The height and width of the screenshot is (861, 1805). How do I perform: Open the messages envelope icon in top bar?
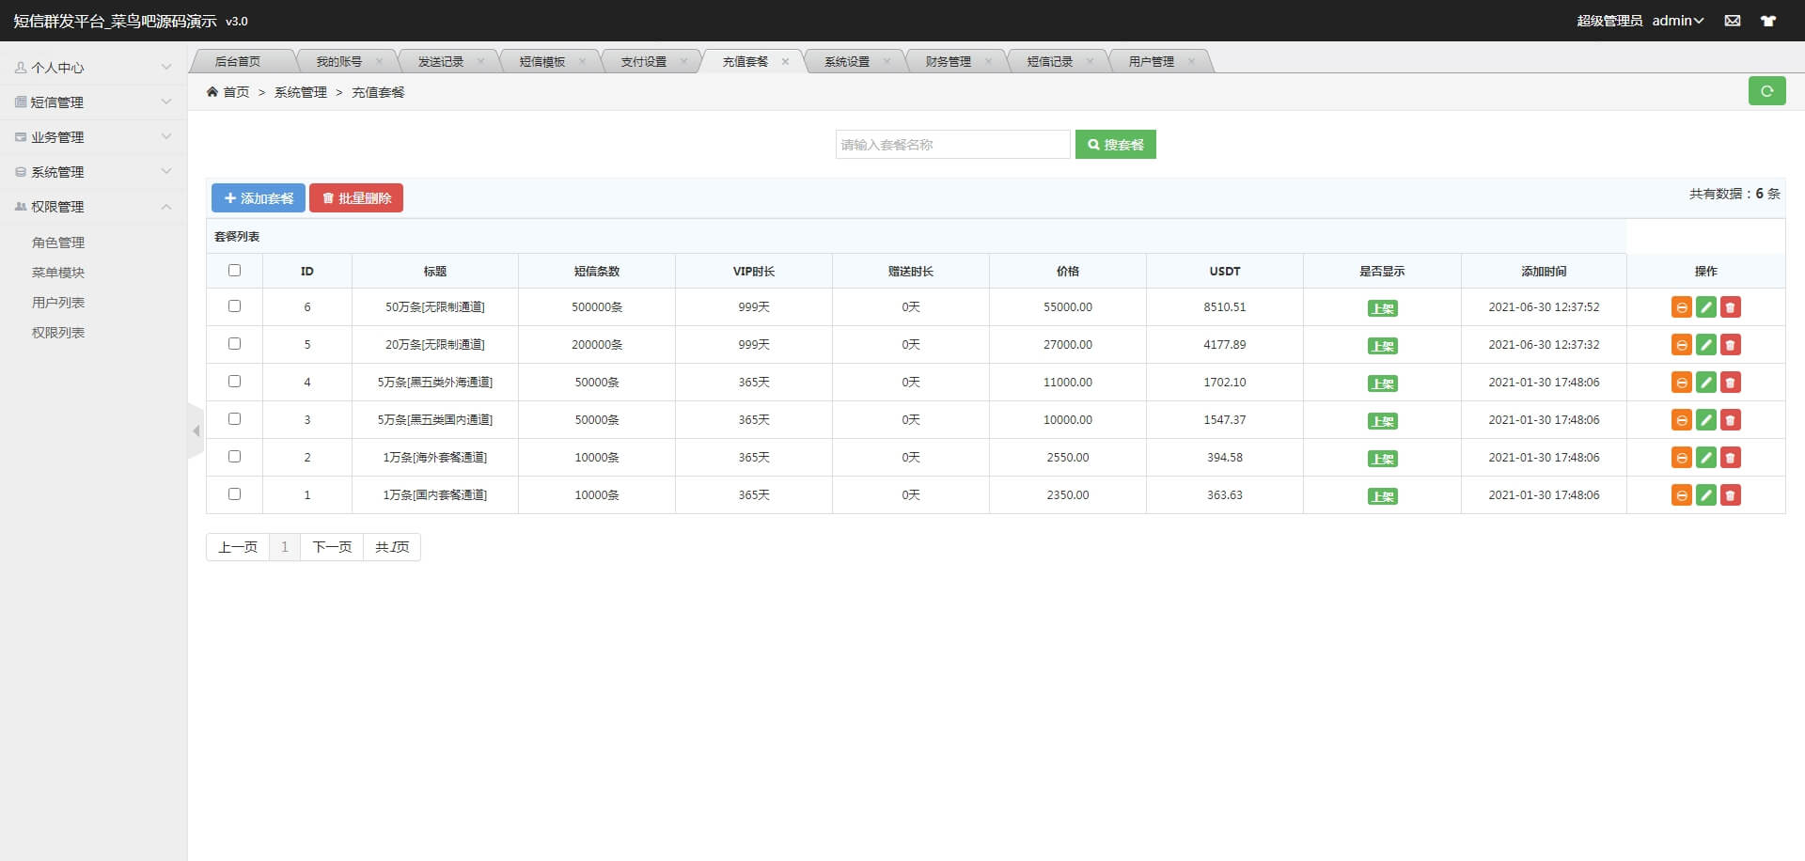(x=1733, y=21)
